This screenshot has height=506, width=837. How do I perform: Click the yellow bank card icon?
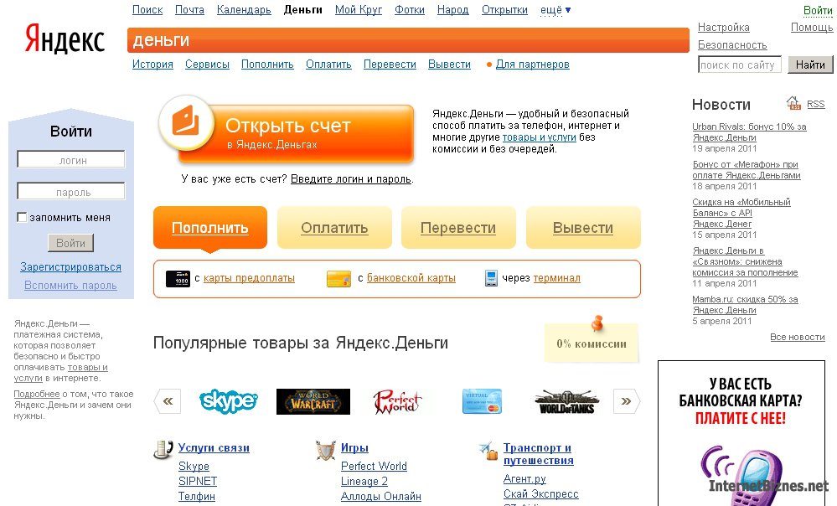point(339,278)
